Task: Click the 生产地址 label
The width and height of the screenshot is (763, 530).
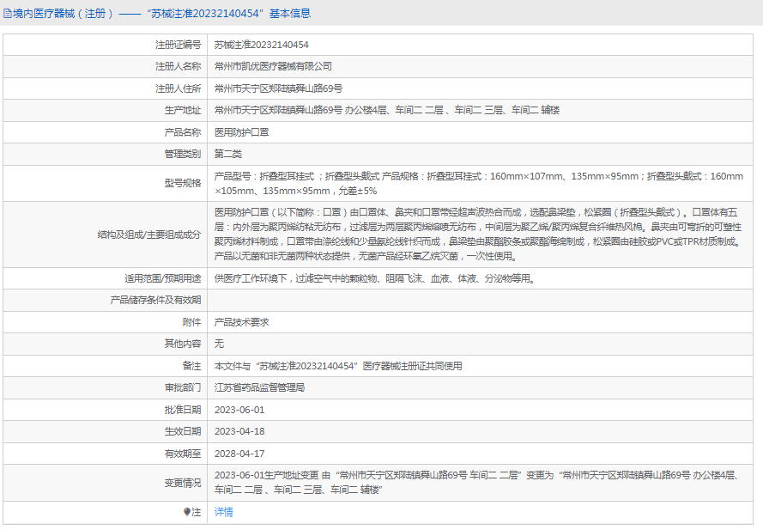Action: click(x=183, y=110)
